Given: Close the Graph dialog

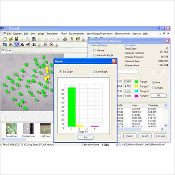Looking at the screenshot, I should coord(114,61).
